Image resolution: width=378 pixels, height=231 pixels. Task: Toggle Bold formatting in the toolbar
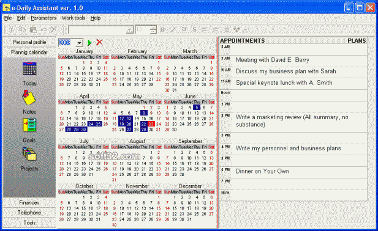(x=162, y=29)
